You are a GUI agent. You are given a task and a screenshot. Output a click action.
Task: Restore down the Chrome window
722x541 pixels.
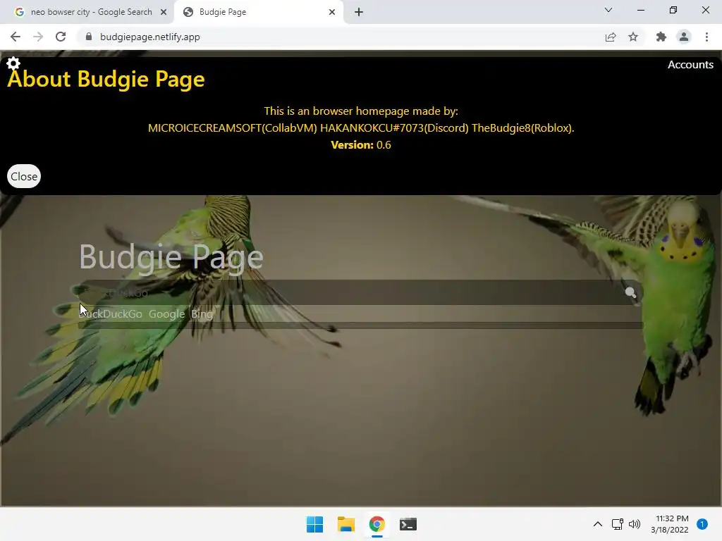tap(673, 10)
